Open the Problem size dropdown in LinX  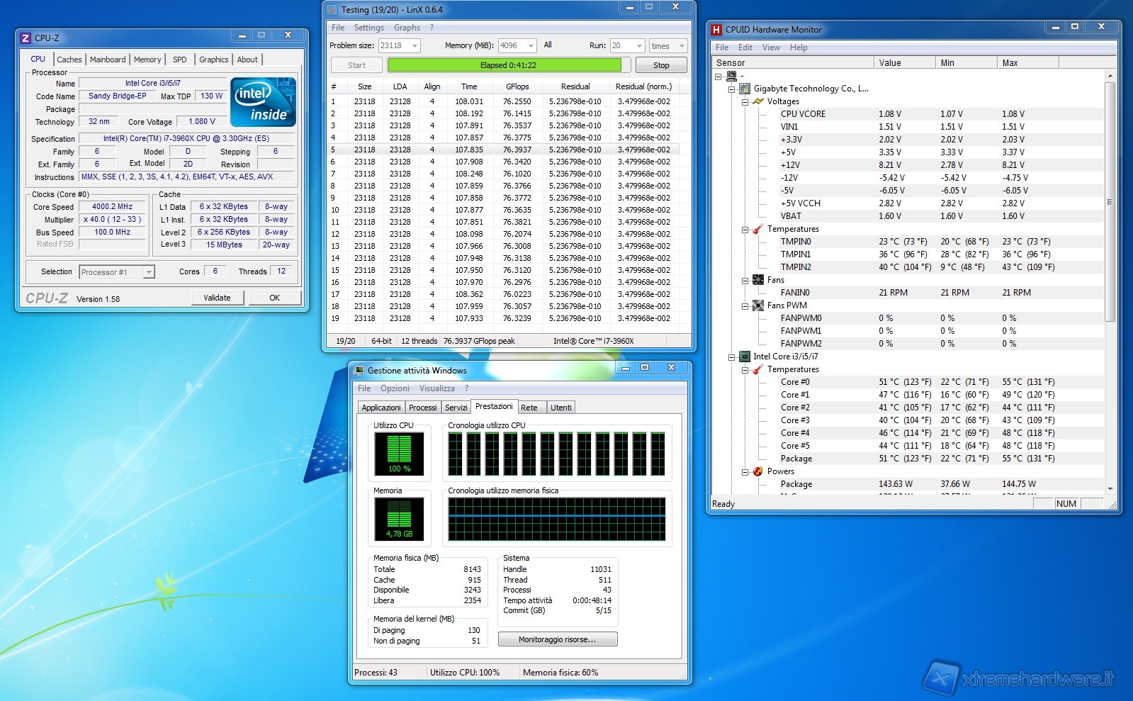click(x=415, y=45)
